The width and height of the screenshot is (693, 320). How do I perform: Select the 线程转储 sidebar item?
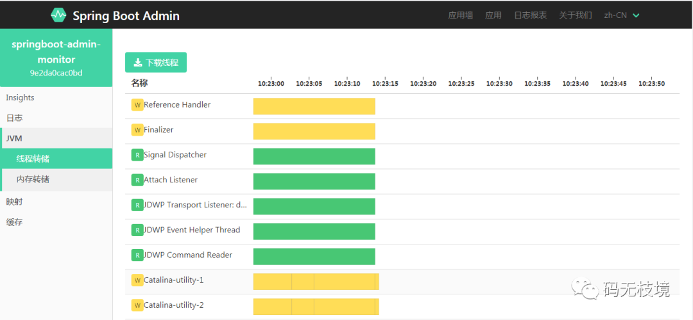(33, 159)
